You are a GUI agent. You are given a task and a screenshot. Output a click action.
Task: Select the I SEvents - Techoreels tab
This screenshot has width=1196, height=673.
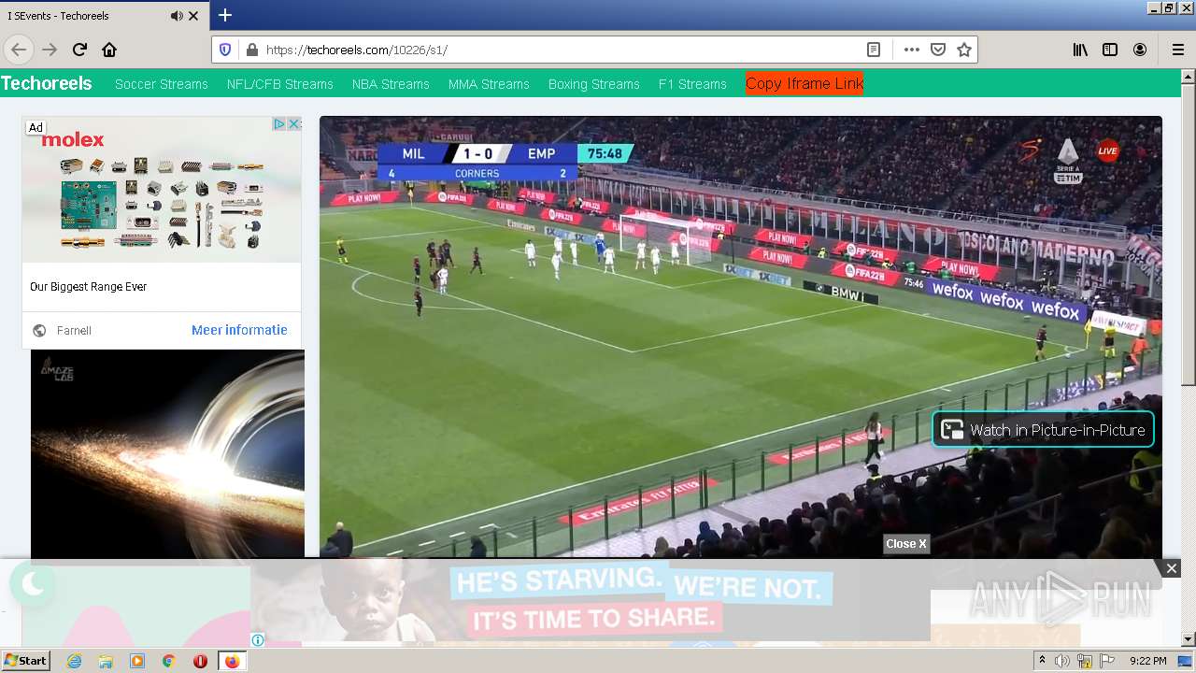(104, 16)
